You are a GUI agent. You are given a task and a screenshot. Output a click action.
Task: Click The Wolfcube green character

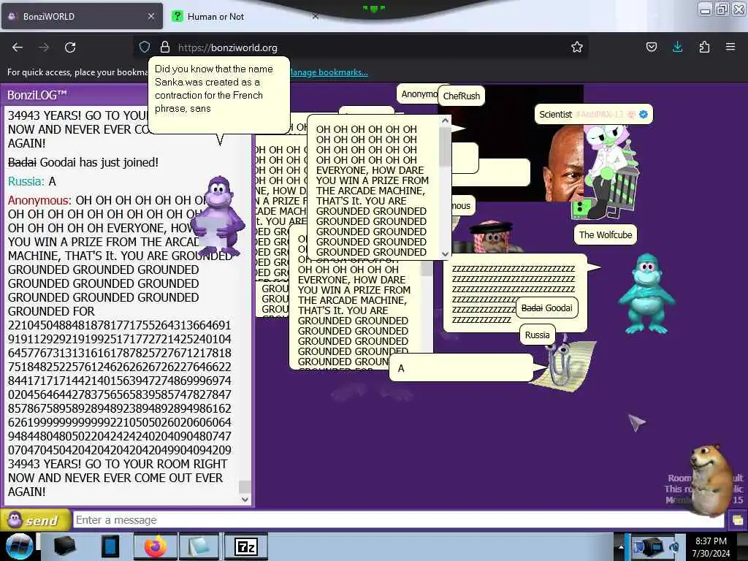(x=607, y=172)
